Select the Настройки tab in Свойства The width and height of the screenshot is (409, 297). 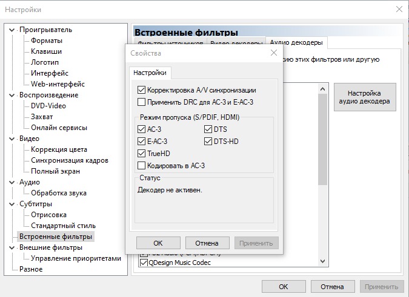(150, 73)
